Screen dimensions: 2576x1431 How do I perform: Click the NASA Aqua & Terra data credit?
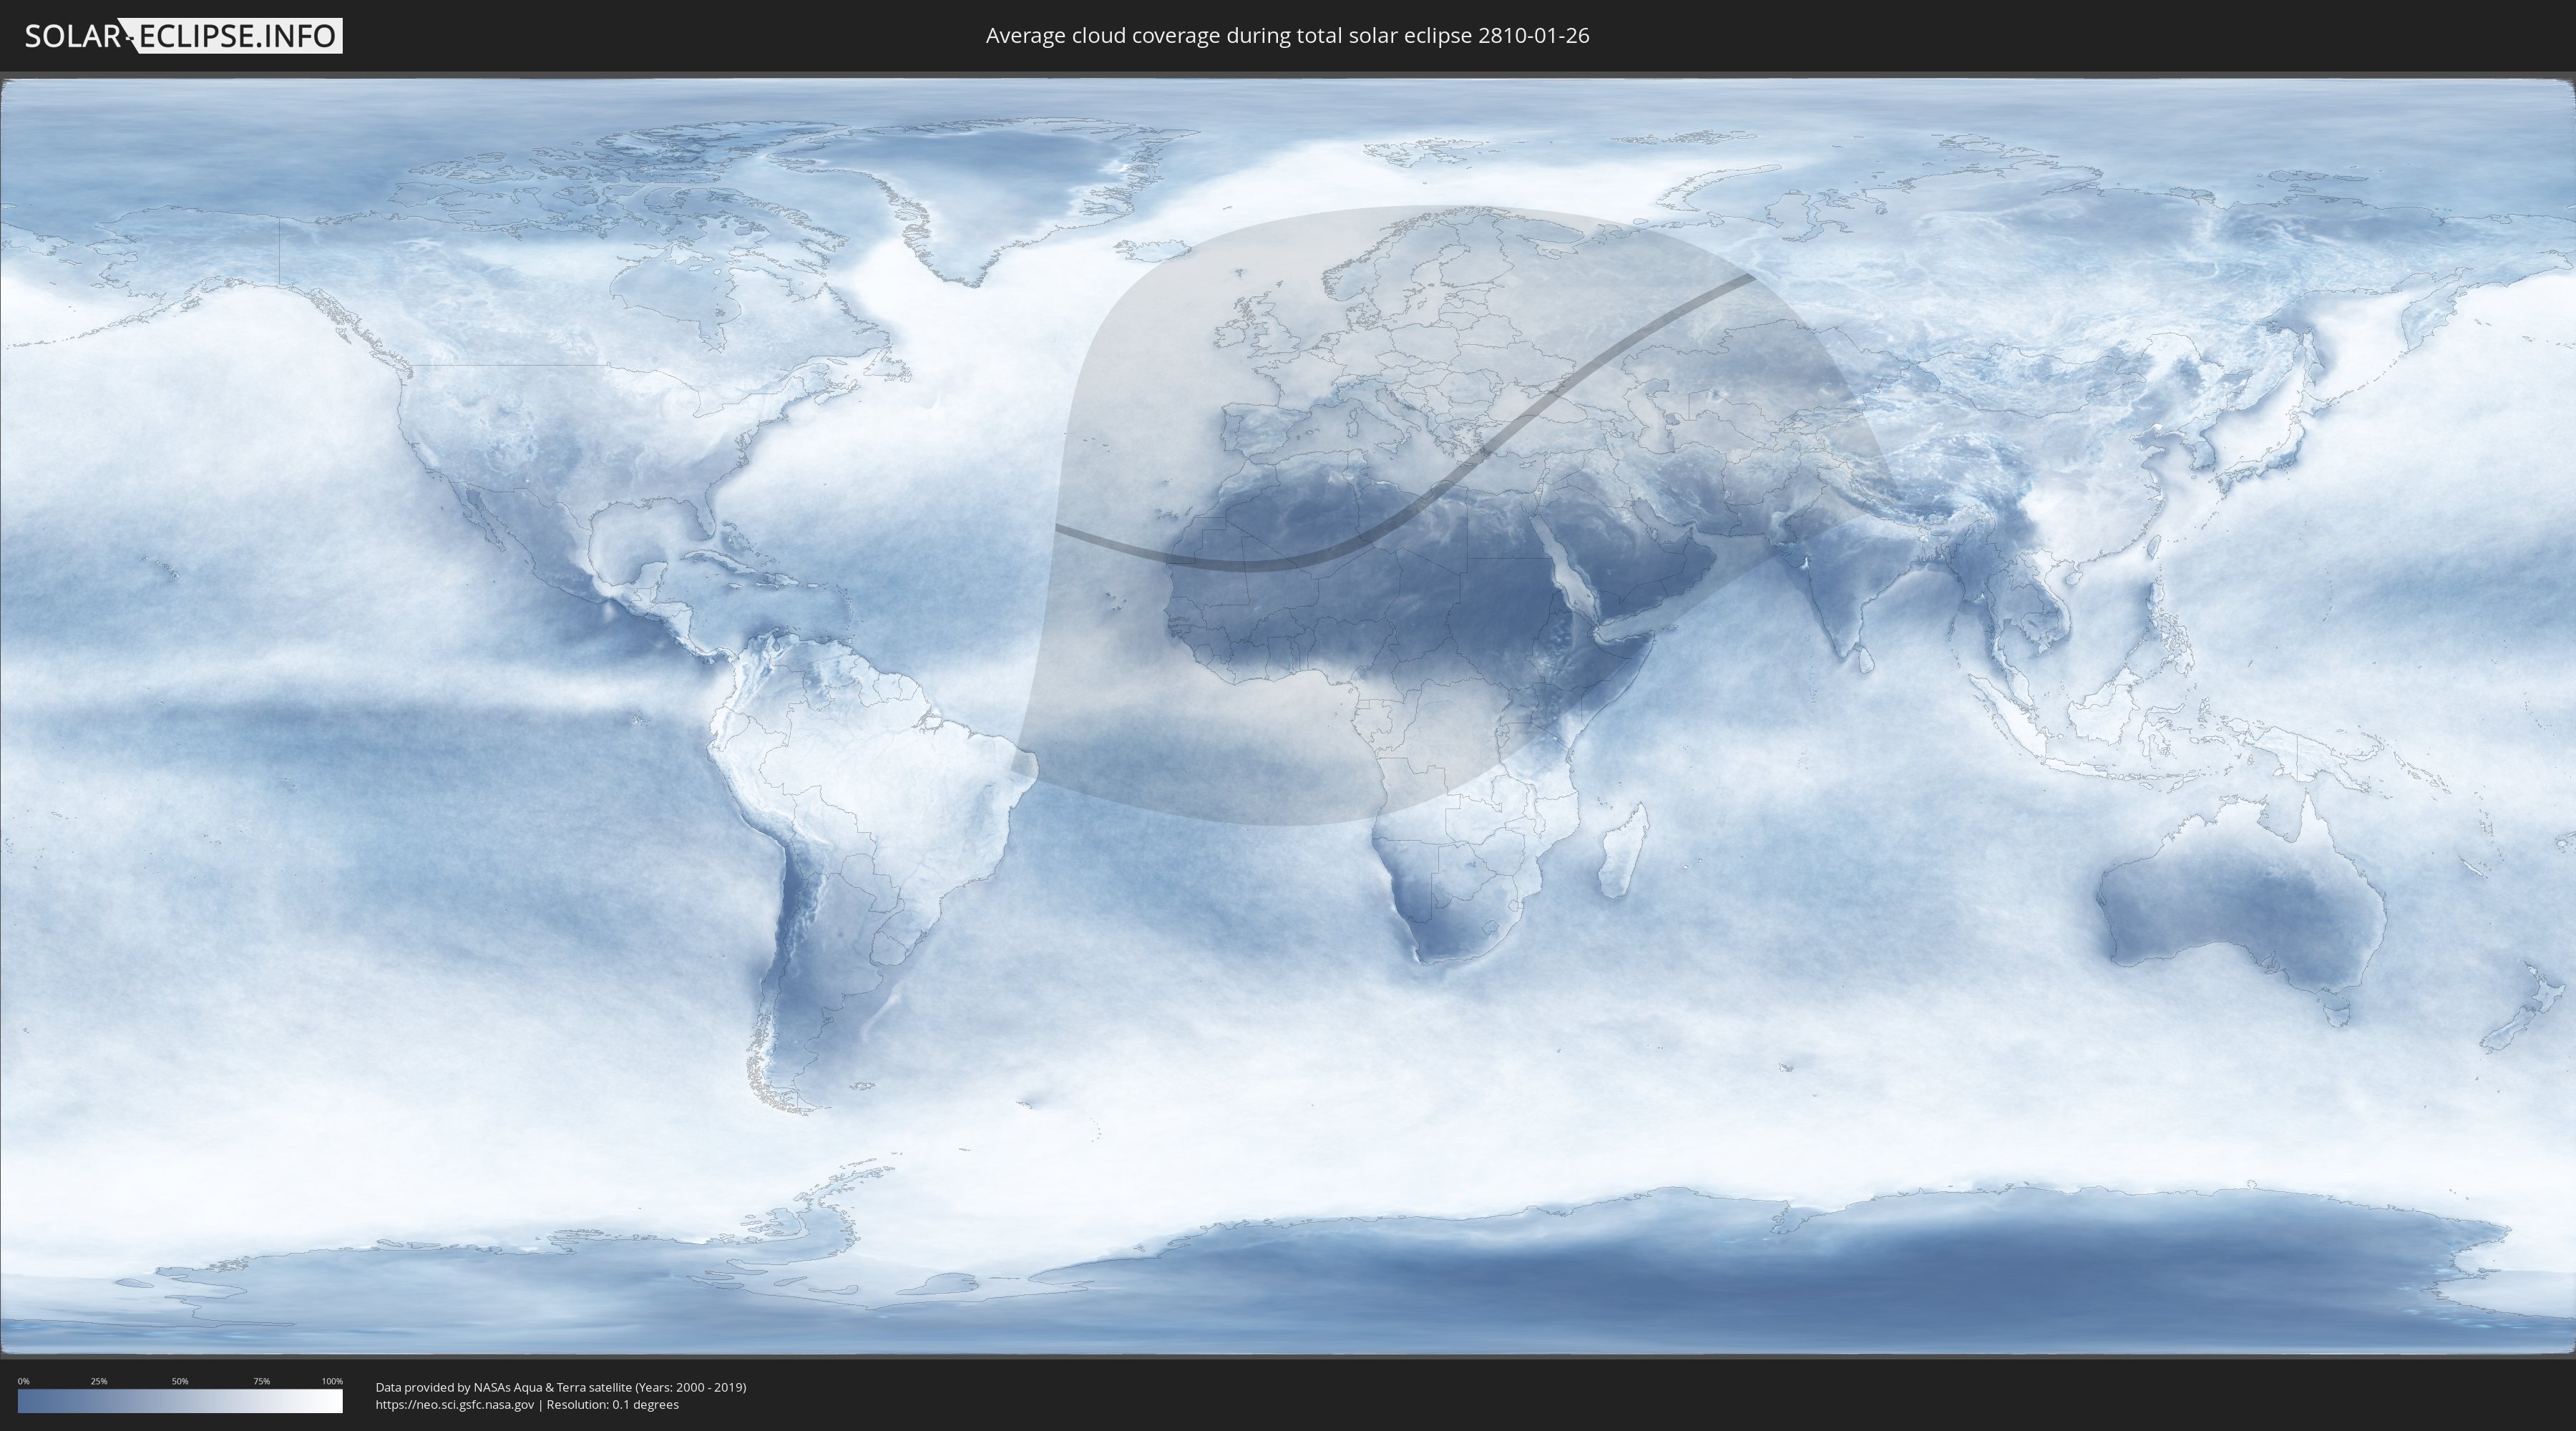[560, 1387]
